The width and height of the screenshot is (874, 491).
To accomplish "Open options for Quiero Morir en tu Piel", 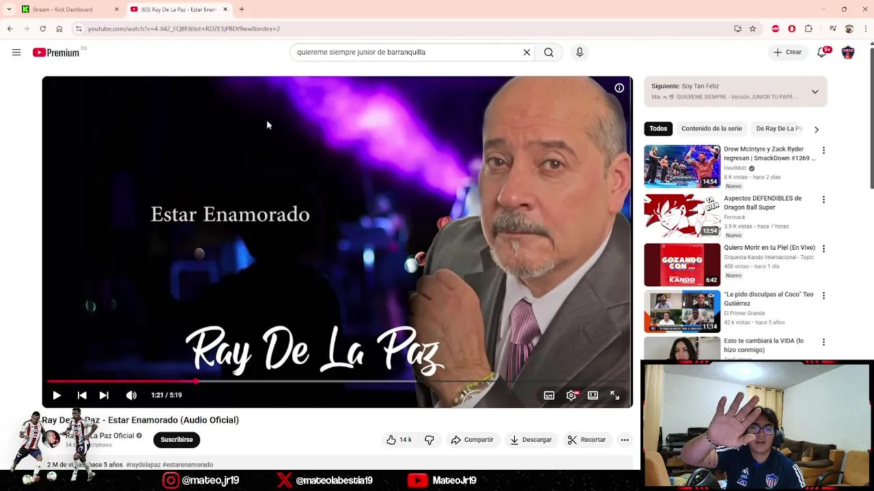I will (823, 249).
